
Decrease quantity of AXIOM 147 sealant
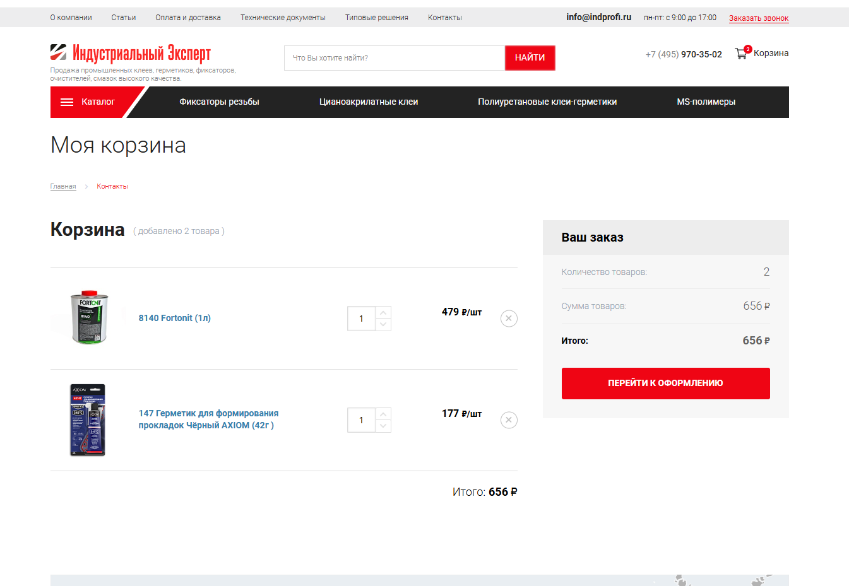click(383, 426)
